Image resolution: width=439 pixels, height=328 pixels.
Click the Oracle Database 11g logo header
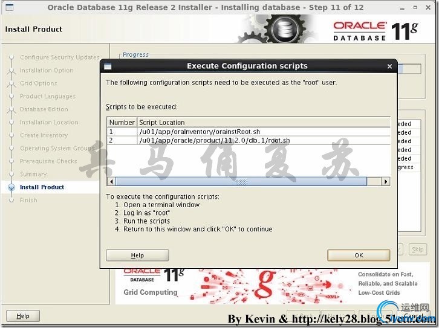pyautogui.click(x=376, y=31)
